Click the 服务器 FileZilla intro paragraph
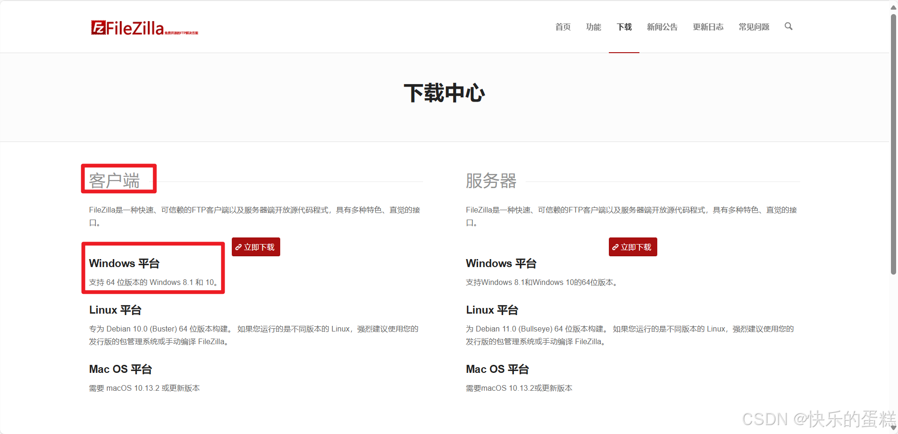The width and height of the screenshot is (898, 434). (631, 216)
